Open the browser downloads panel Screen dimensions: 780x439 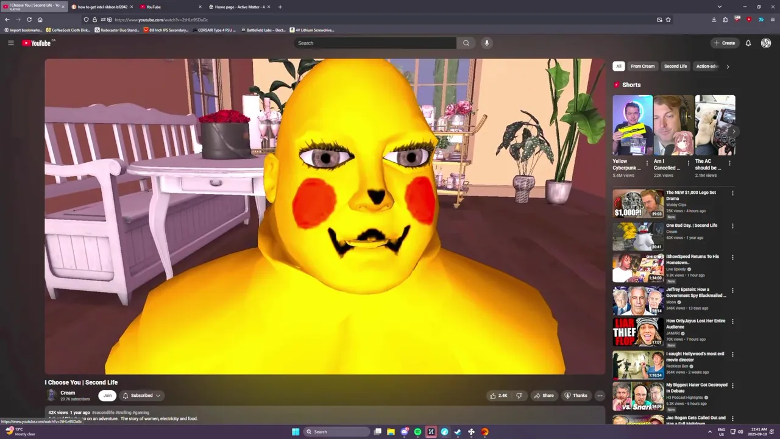pyautogui.click(x=714, y=20)
